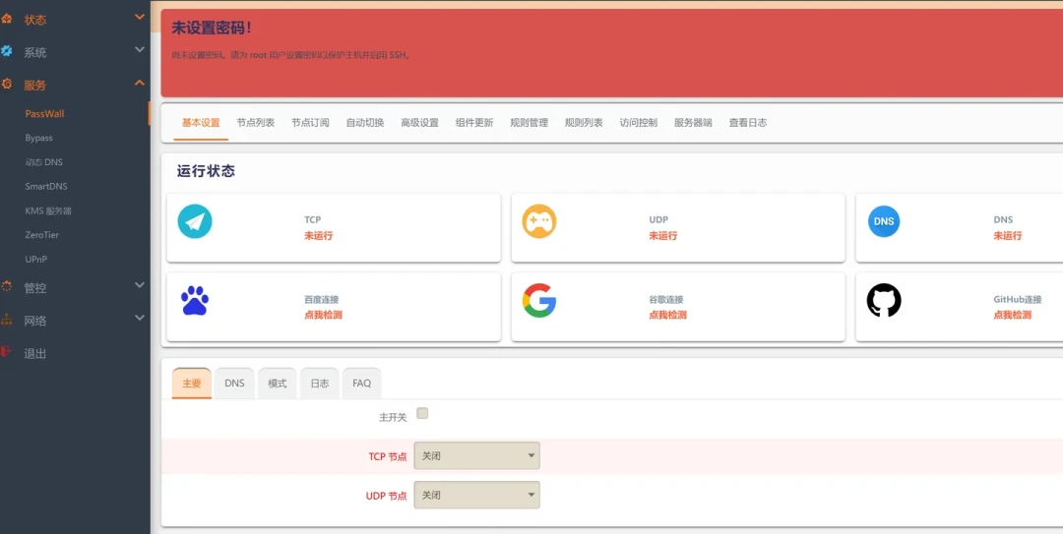Viewport: 1063px width, 534px height.
Task: Click the 网络 sidebar network icon
Action: click(x=6, y=320)
